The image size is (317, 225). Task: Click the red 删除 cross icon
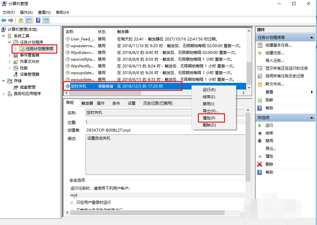coord(259,164)
